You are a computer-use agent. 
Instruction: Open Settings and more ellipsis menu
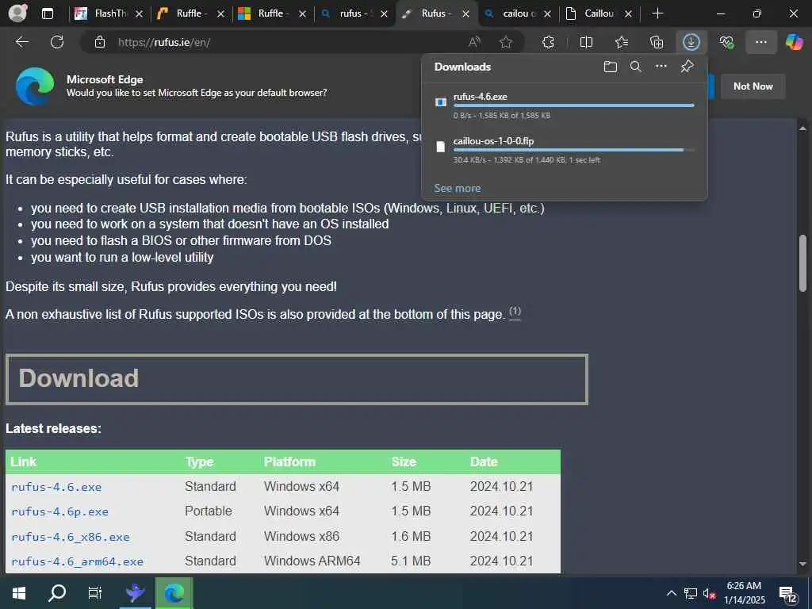760,42
